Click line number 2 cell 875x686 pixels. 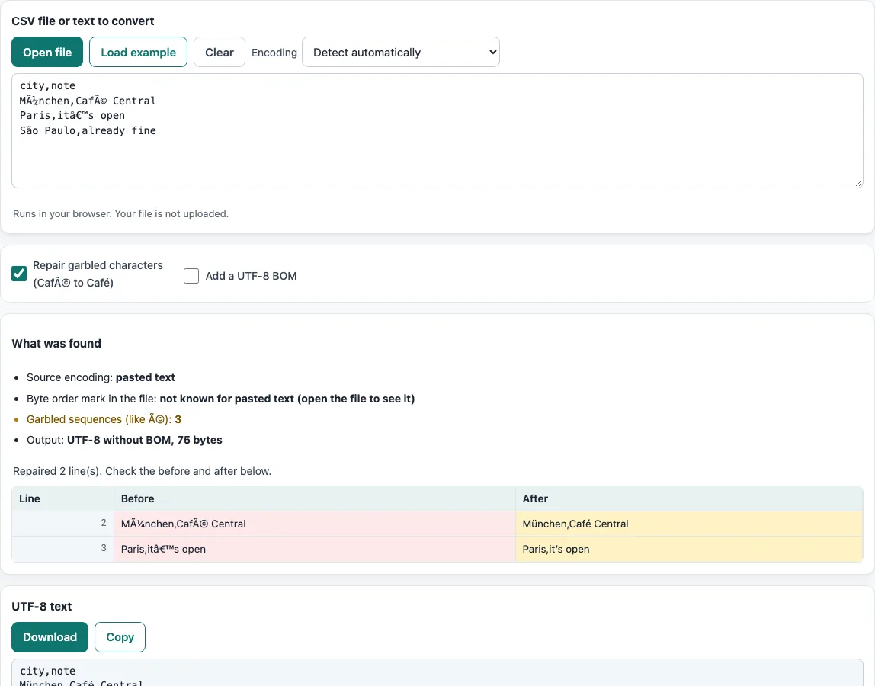62,524
